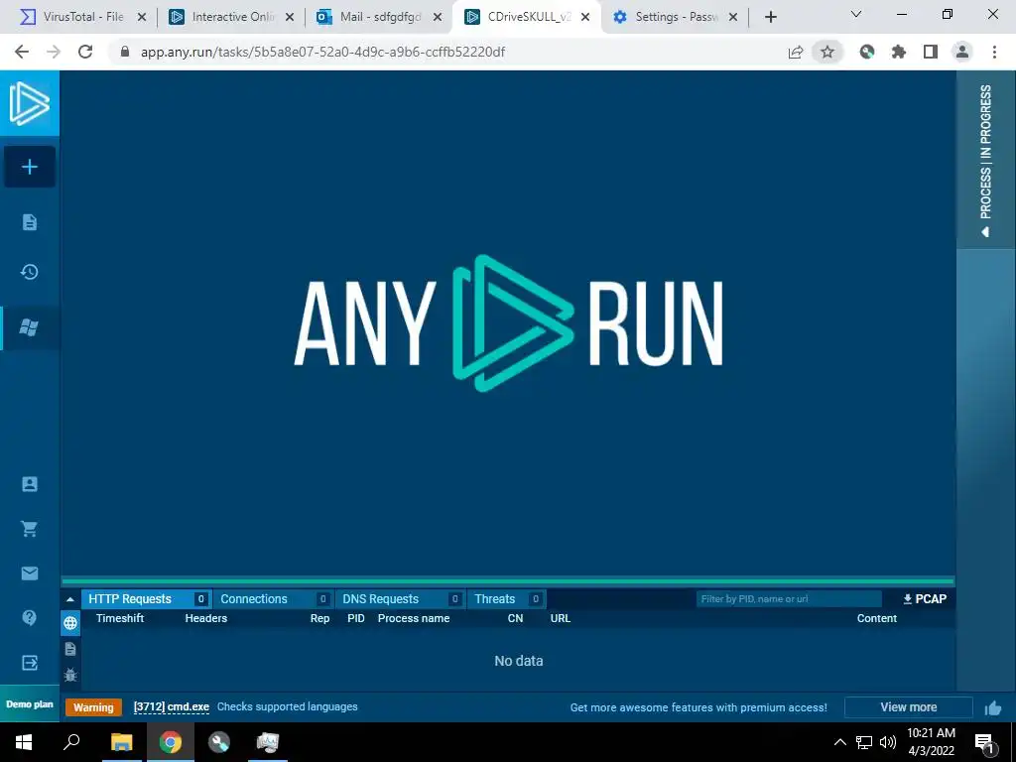The width and height of the screenshot is (1016, 762).
Task: Switch to the Mail - sdfgdfgd browser tab
Action: pos(379,17)
